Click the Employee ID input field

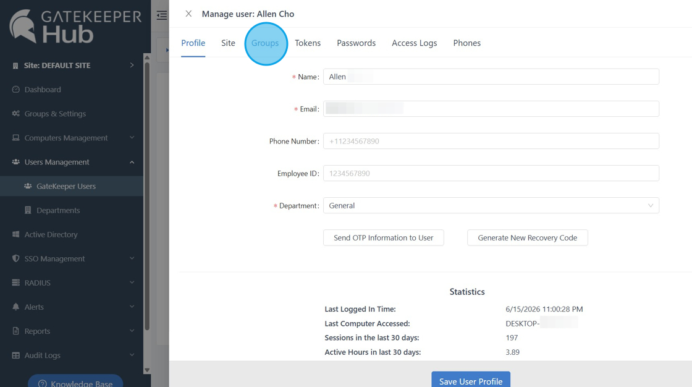pos(491,173)
